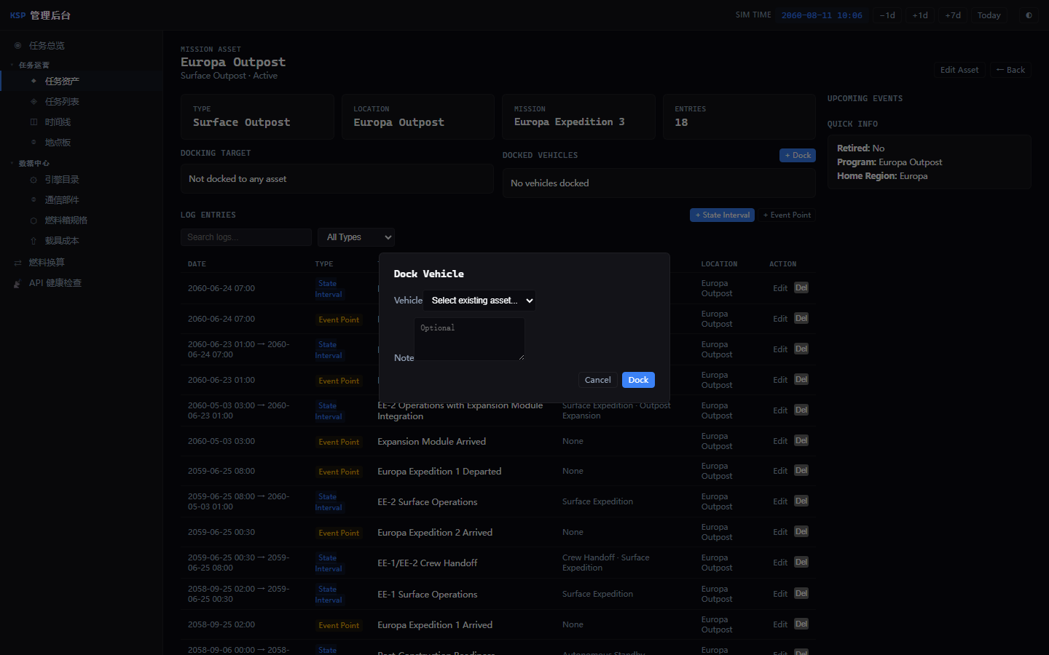Open the 燃料换算 swap-arrows icon
This screenshot has height=655, width=1049.
click(x=18, y=262)
